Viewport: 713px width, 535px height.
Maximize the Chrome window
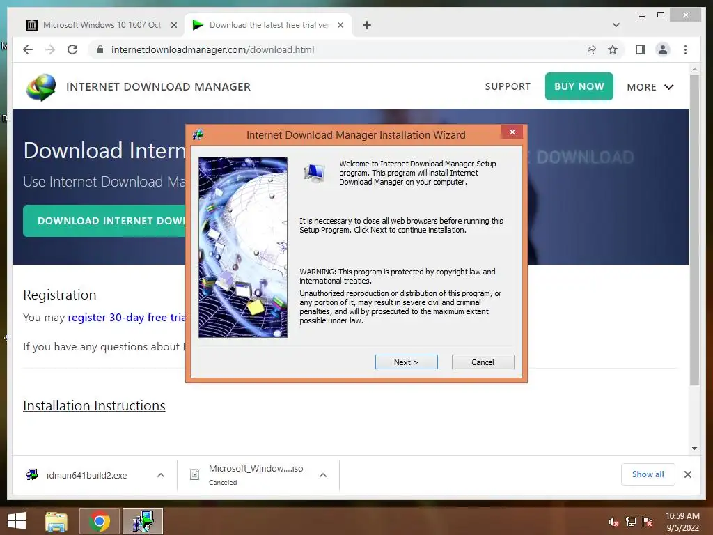661,15
